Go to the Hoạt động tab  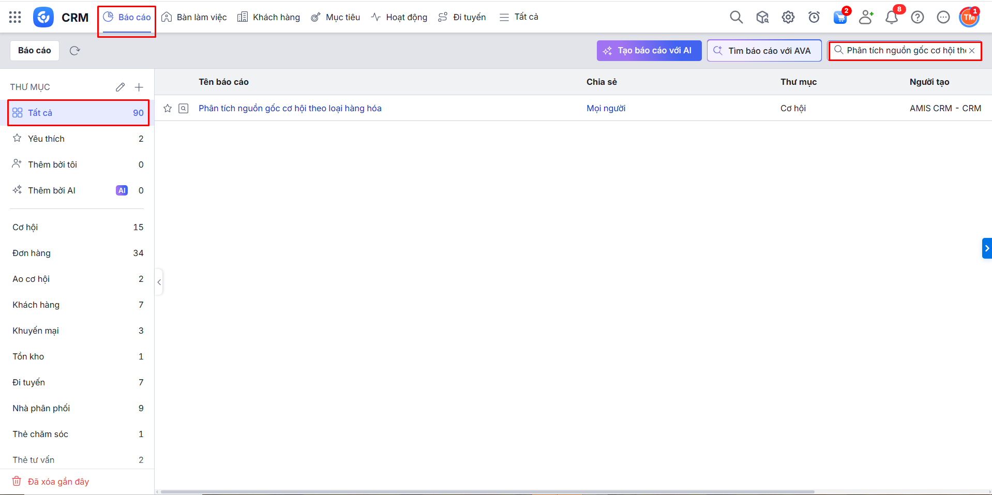[x=399, y=17]
